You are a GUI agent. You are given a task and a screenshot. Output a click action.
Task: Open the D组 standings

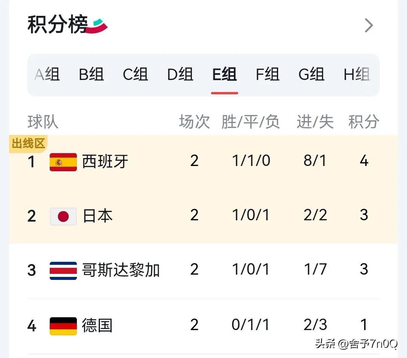[x=180, y=75]
